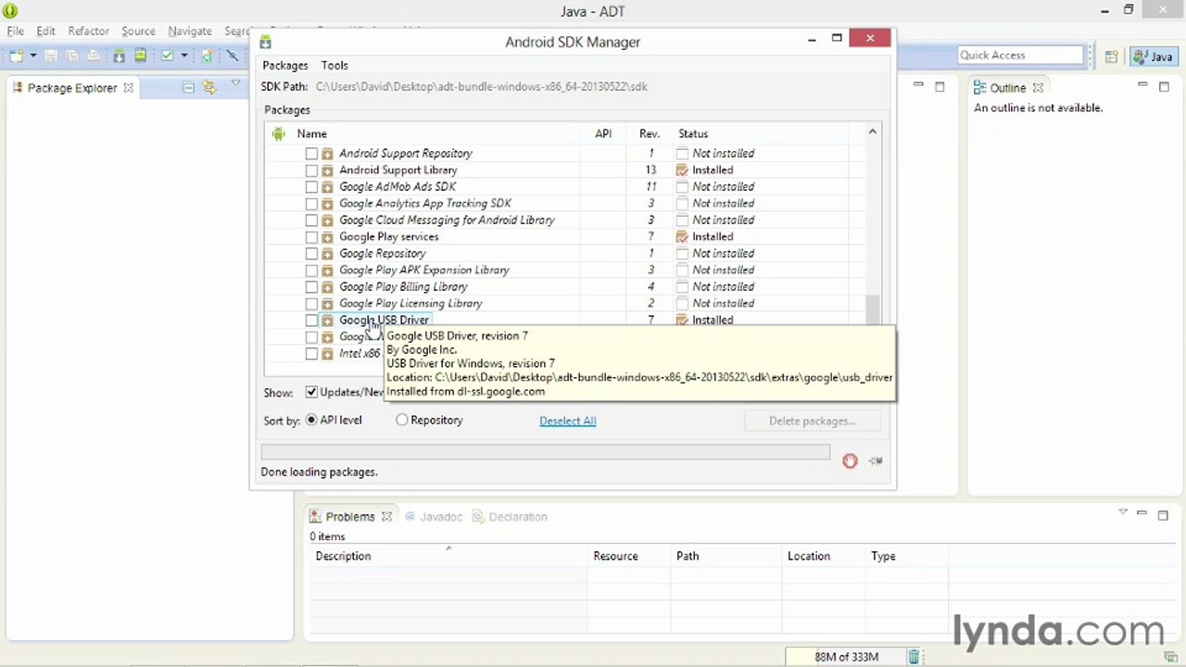Toggle Link with Editor in Package Explorer
The width and height of the screenshot is (1186, 667).
pos(210,88)
